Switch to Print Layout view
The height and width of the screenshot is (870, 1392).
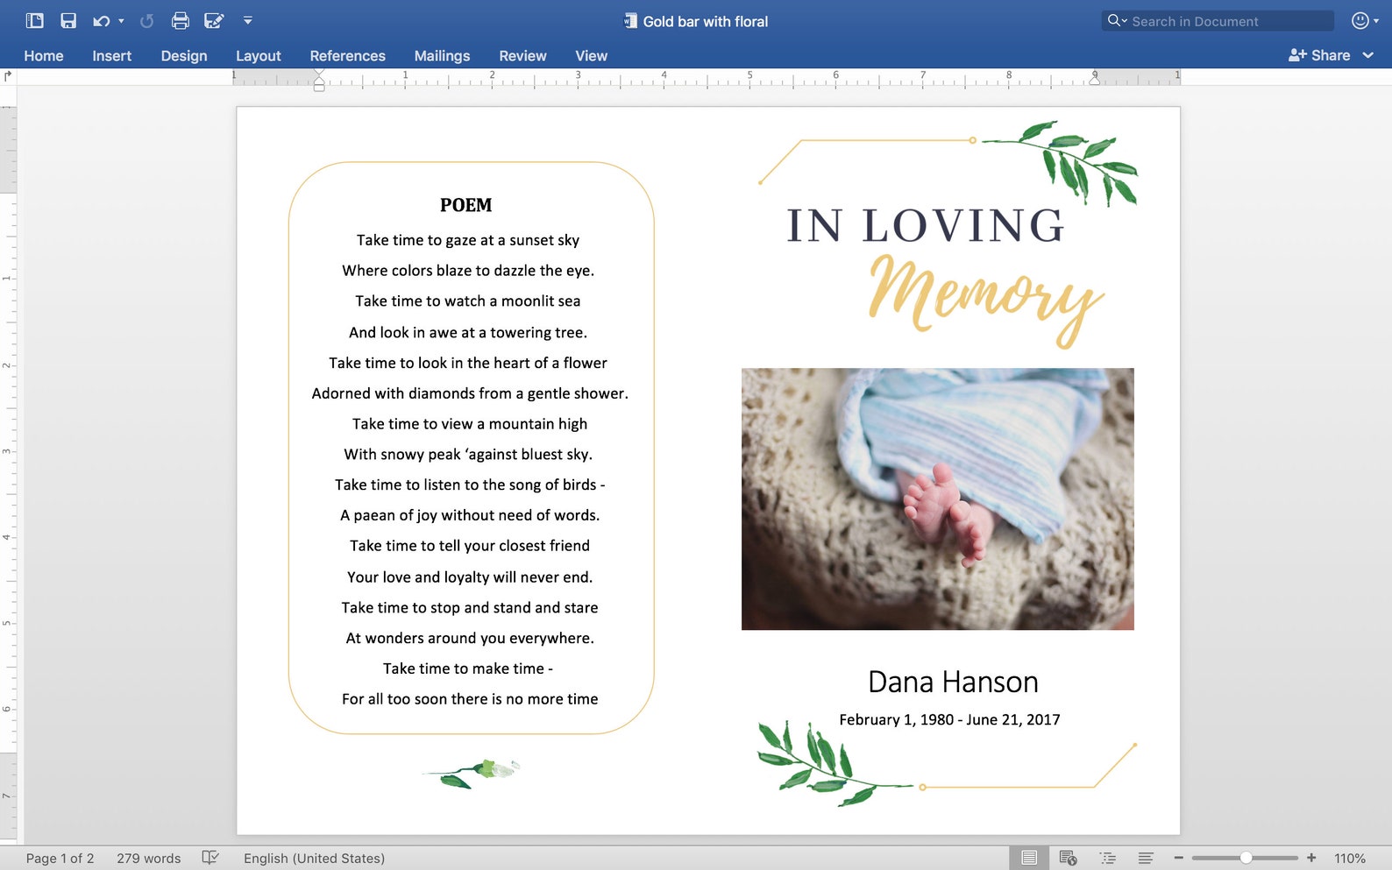tap(1029, 858)
